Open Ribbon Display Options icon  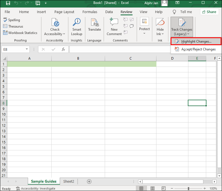tap(177, 3)
